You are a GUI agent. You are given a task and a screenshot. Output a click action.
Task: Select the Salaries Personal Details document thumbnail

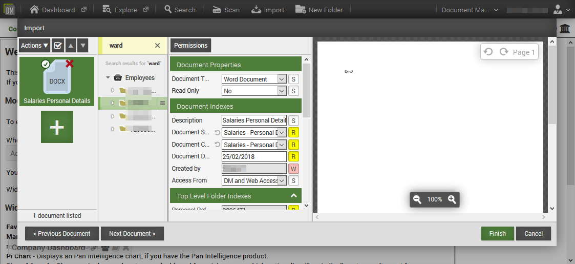(57, 82)
